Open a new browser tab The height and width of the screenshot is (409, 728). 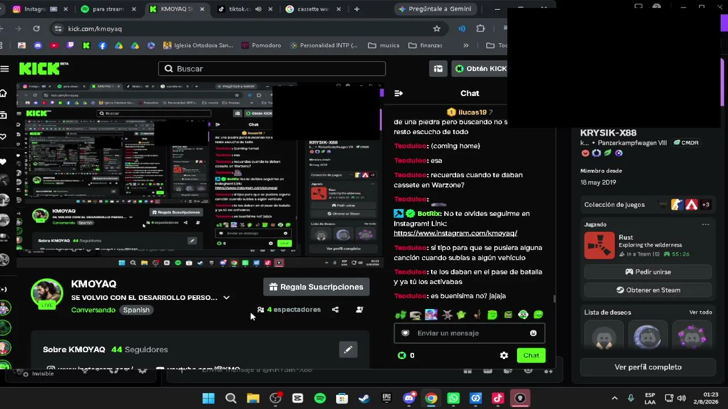click(357, 9)
